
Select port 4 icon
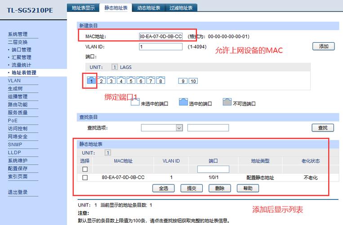tap(121, 81)
